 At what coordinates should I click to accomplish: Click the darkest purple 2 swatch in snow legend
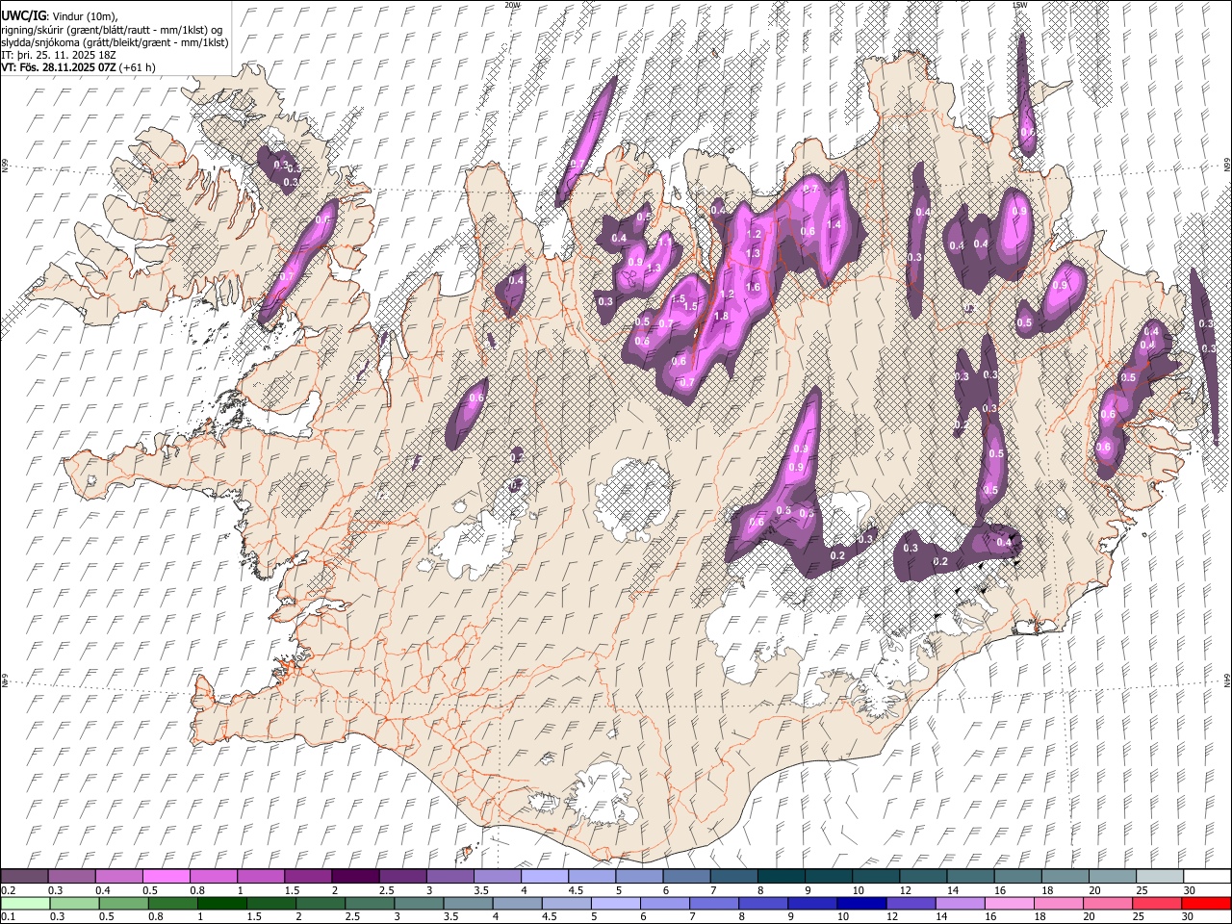point(355,877)
